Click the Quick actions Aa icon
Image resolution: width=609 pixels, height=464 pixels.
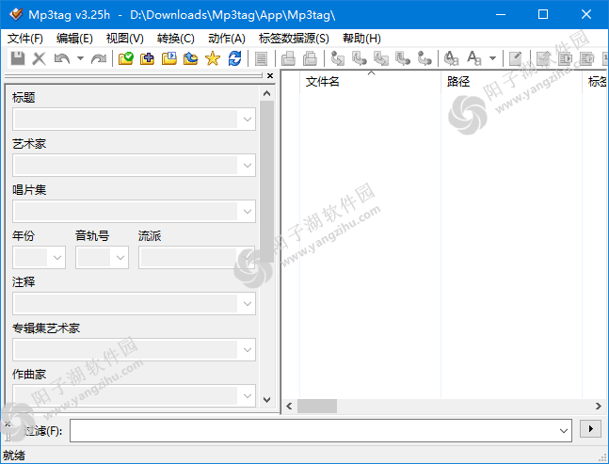pyautogui.click(x=474, y=58)
